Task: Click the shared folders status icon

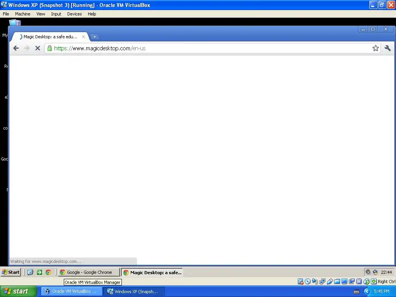Action: pos(337,282)
